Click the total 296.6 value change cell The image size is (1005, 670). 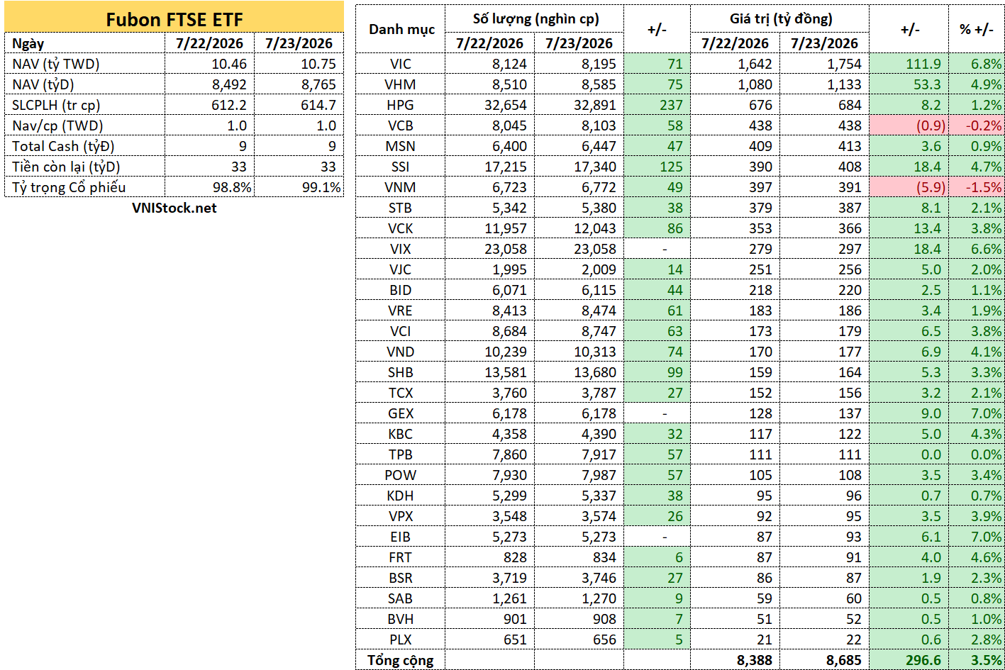pos(909,660)
